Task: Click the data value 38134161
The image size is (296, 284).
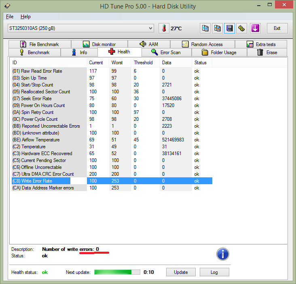Action: click(x=171, y=154)
